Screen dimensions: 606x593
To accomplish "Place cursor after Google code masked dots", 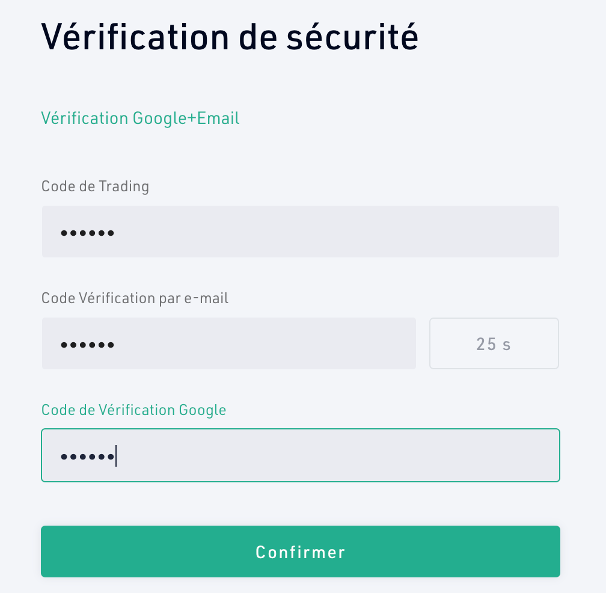I will [117, 456].
